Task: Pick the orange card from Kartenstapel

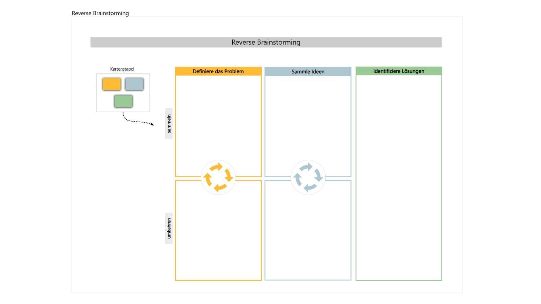Action: click(x=112, y=84)
